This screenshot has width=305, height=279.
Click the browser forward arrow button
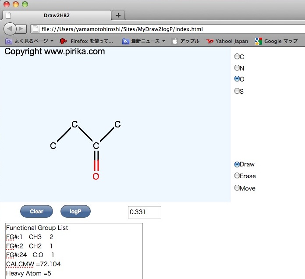coord(21,29)
